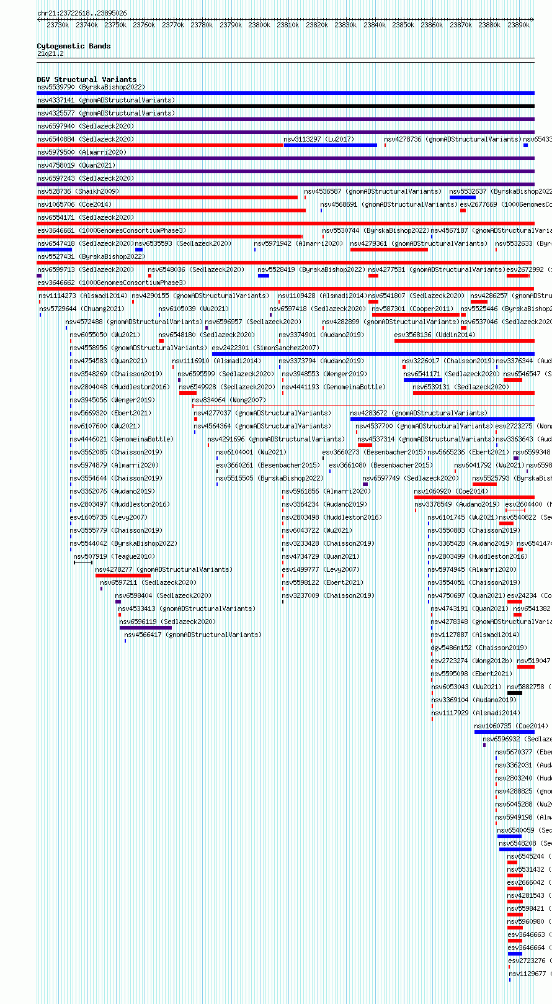Click the blue bar under nsv5532637

[x=463, y=197]
